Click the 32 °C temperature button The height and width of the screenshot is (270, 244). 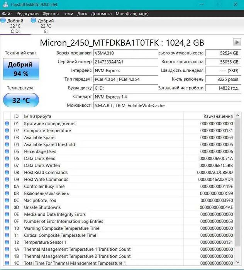(21, 100)
